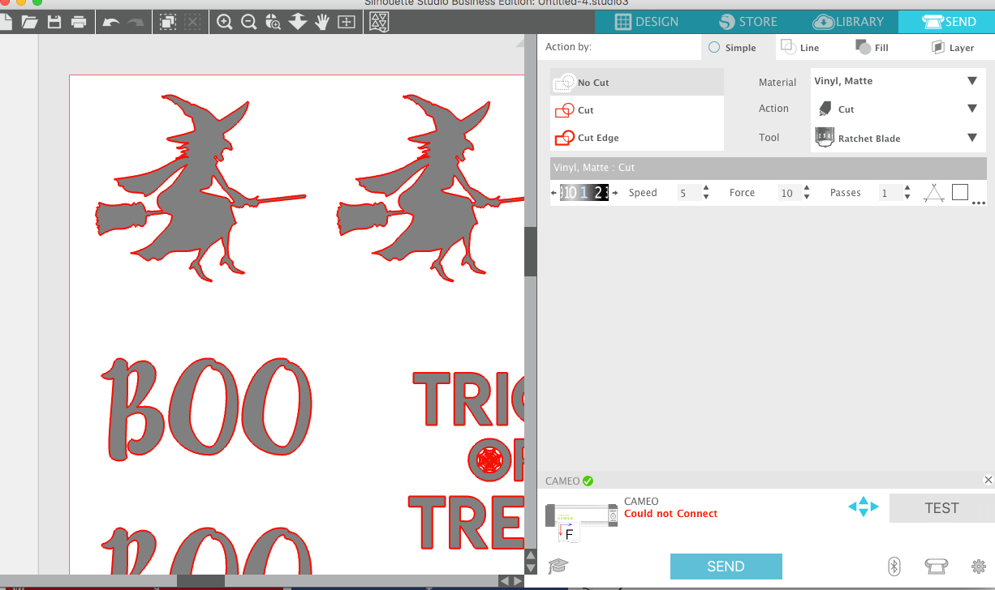Create a new document with toolbar icon
This screenshot has width=995, height=590.
click(6, 22)
